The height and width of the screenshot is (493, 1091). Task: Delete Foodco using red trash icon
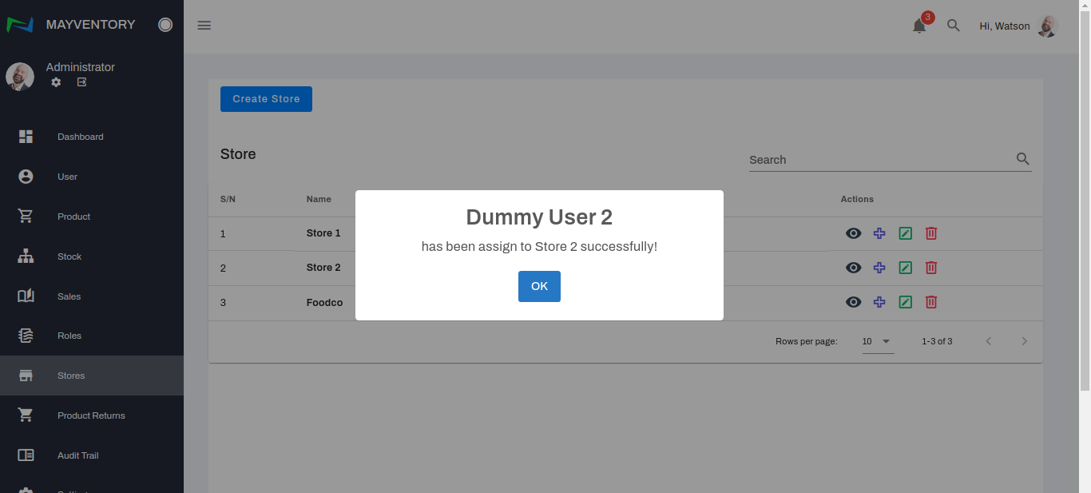pos(930,302)
